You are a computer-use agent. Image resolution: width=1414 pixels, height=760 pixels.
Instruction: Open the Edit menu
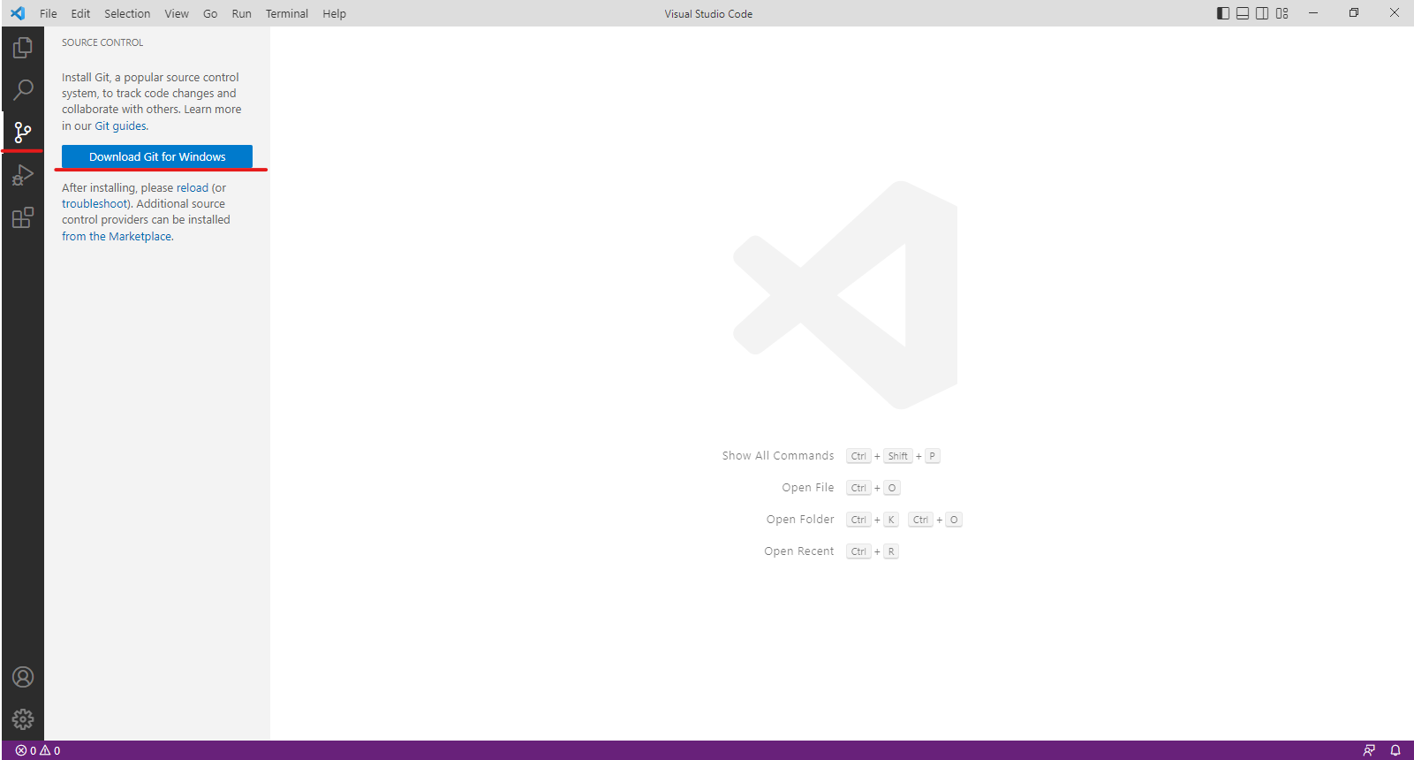[80, 13]
